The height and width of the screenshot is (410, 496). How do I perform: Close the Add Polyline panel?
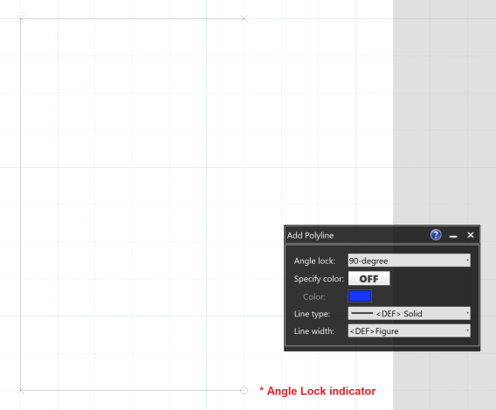pos(471,235)
